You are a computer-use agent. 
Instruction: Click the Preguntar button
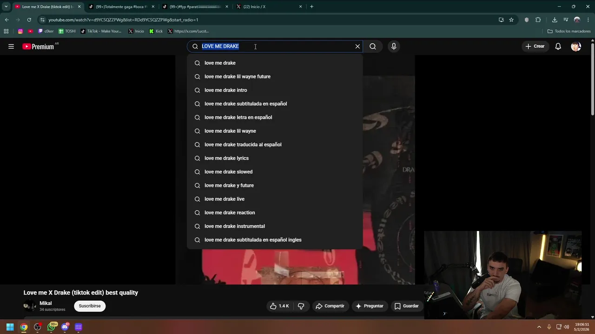point(370,306)
